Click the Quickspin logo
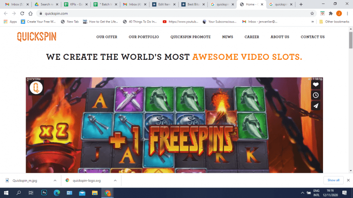The image size is (353, 198). (x=37, y=37)
